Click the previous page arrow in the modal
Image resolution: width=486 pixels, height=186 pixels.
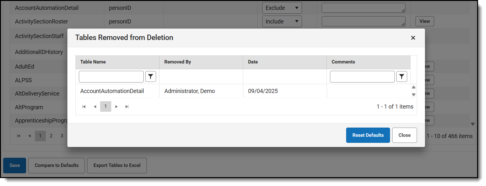tap(95, 106)
